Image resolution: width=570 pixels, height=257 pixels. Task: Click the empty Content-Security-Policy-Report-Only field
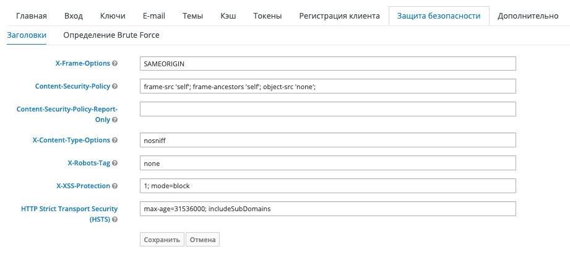pos(327,109)
